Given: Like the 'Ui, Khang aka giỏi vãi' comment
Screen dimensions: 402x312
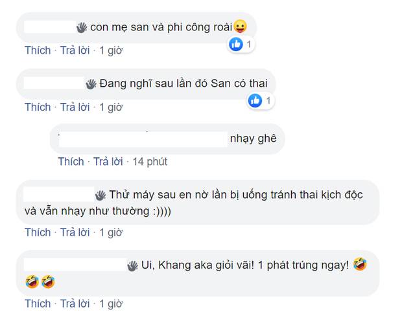Looking at the screenshot, I should pos(38,303).
